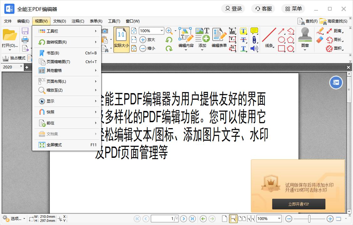
Task: Go to next page arrow in status bar
Action: (x=184, y=219)
